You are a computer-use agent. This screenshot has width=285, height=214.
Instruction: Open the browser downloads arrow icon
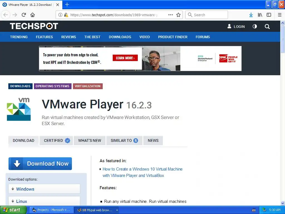251,15
